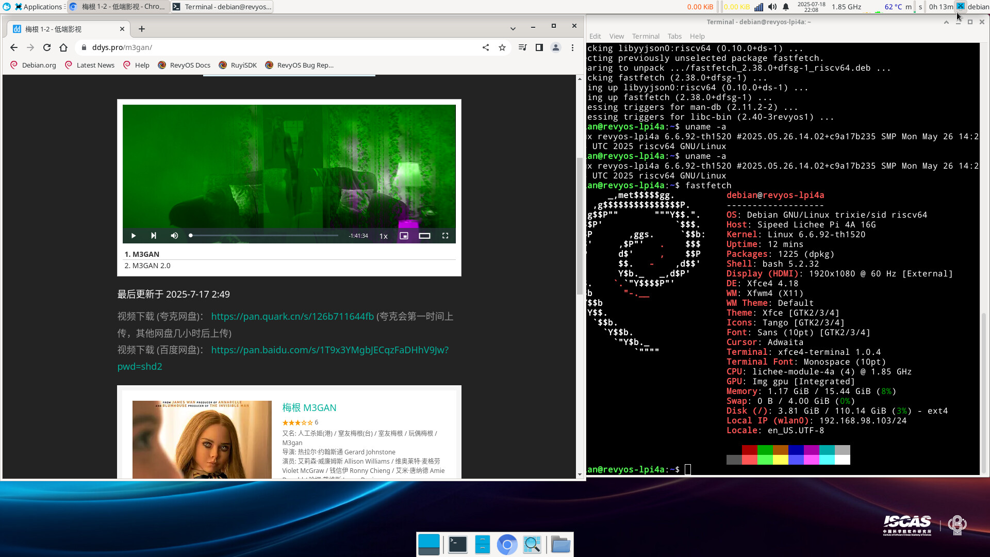This screenshot has height=557, width=990.
Task: Open Terminal Tabs menu
Action: 674,36
